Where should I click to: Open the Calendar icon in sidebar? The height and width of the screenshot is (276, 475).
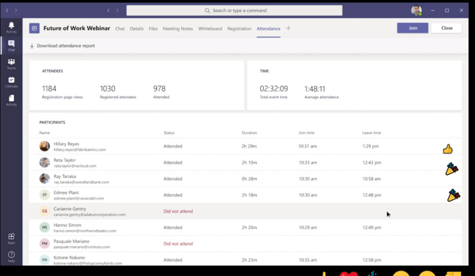click(x=11, y=82)
